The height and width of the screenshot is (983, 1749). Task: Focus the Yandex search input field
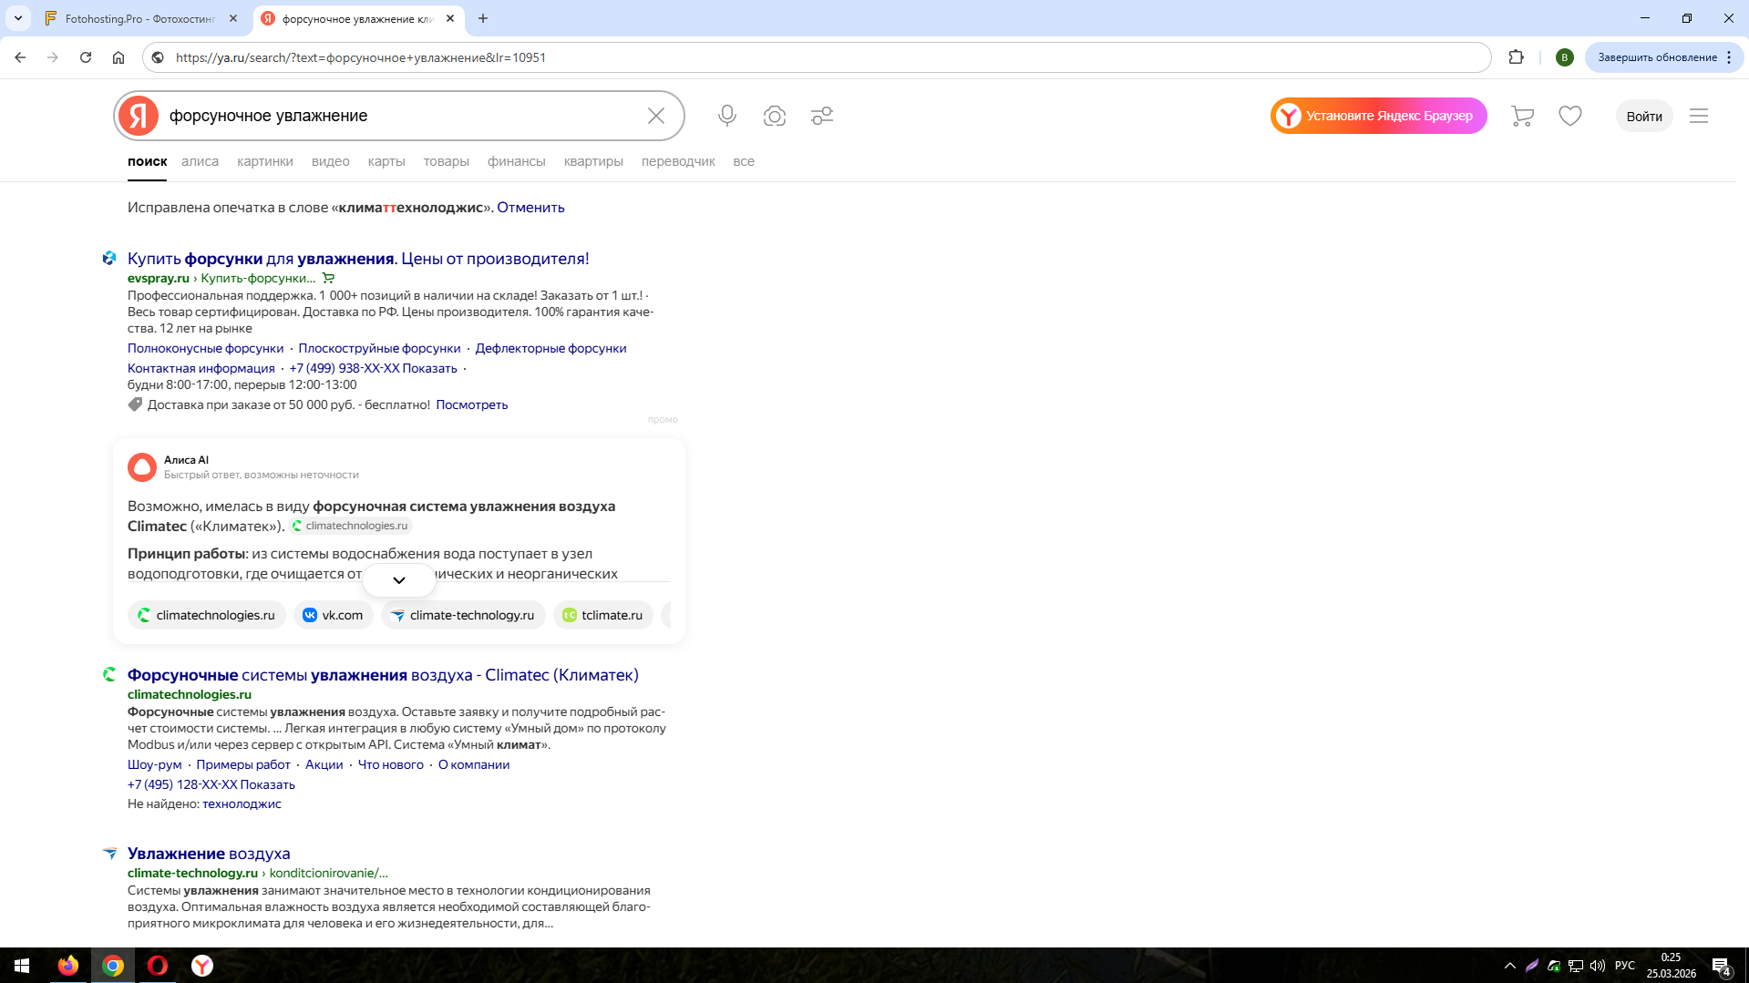click(x=401, y=116)
